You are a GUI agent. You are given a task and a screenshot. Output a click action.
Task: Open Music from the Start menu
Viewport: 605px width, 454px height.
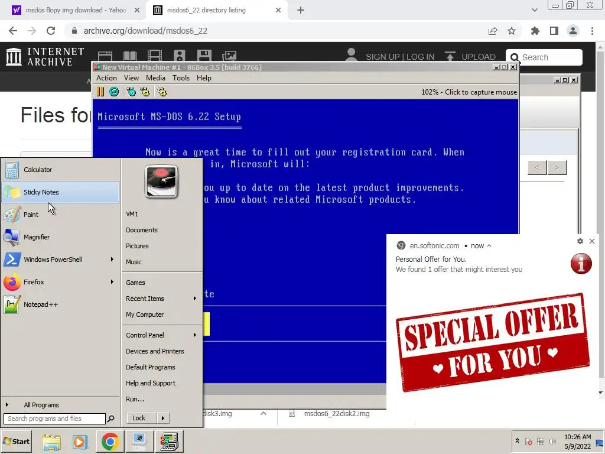point(161,262)
